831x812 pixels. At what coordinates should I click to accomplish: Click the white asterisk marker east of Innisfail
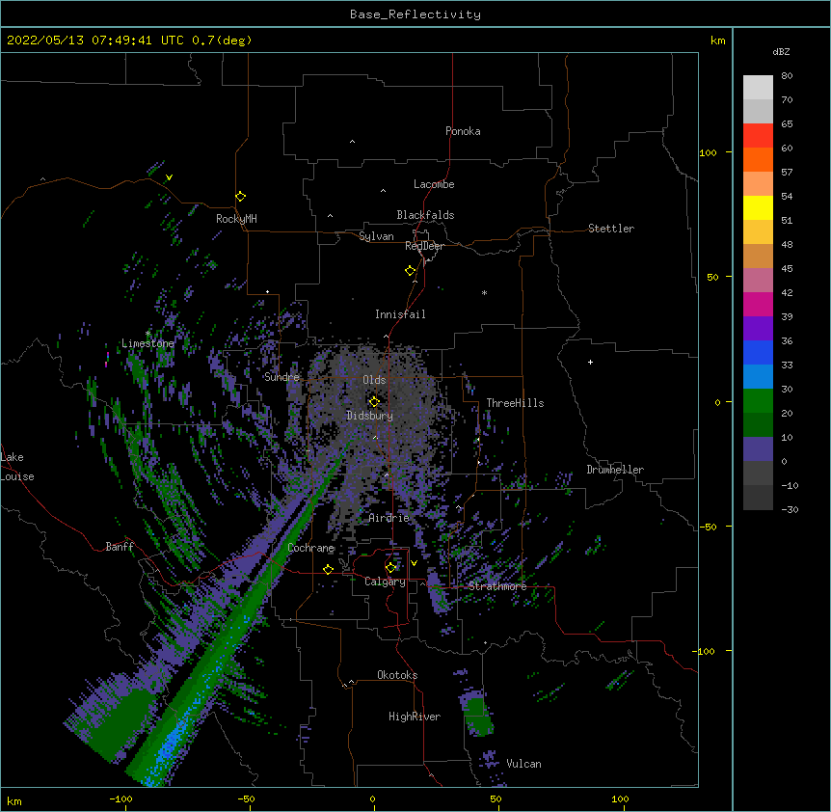[x=484, y=293]
